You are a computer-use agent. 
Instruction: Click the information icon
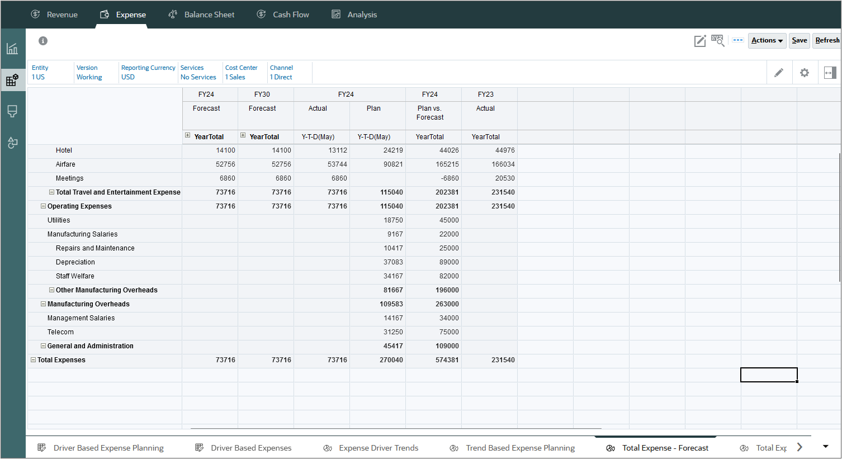point(43,41)
